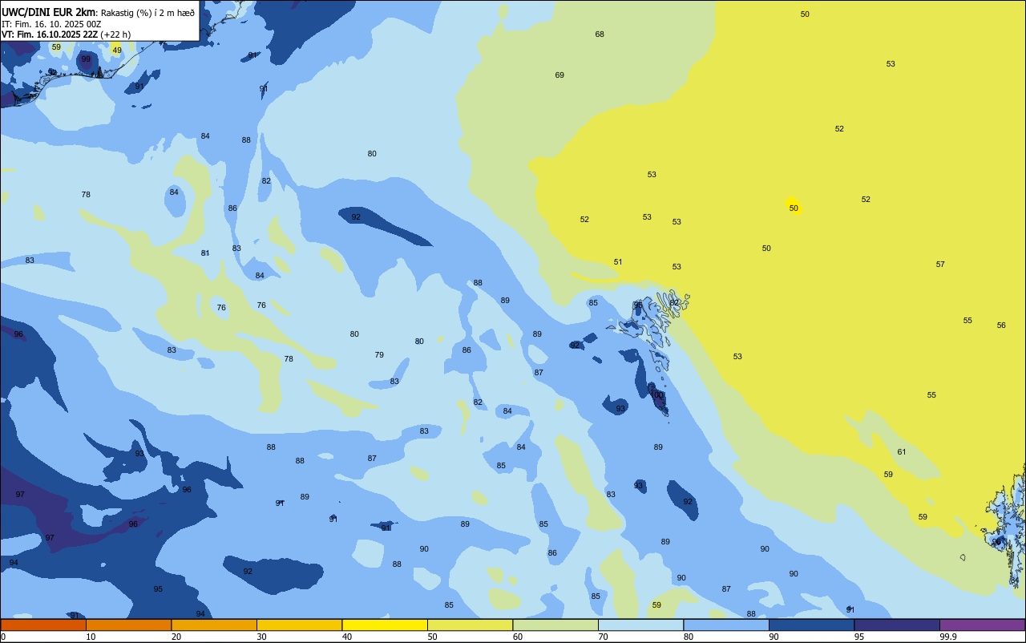This screenshot has width=1026, height=643.
Task: Click the bright yellow 40–50 legend segment
Action: [385, 625]
